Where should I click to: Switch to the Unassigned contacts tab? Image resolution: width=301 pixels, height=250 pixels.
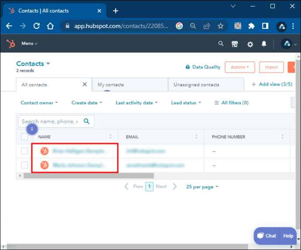click(196, 85)
